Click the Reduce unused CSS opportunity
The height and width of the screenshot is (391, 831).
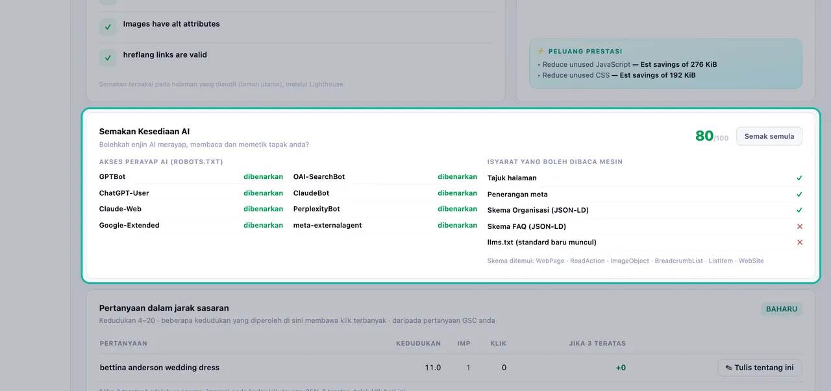point(616,75)
